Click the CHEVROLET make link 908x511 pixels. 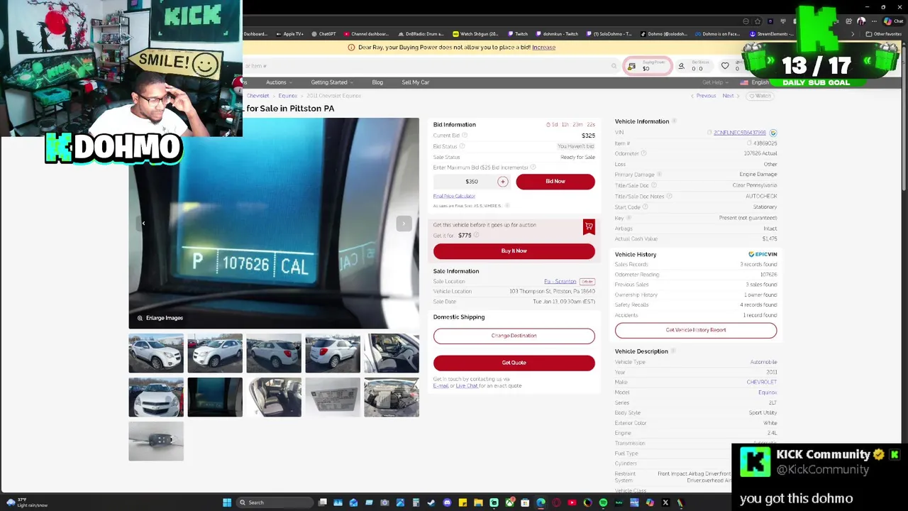pos(762,383)
